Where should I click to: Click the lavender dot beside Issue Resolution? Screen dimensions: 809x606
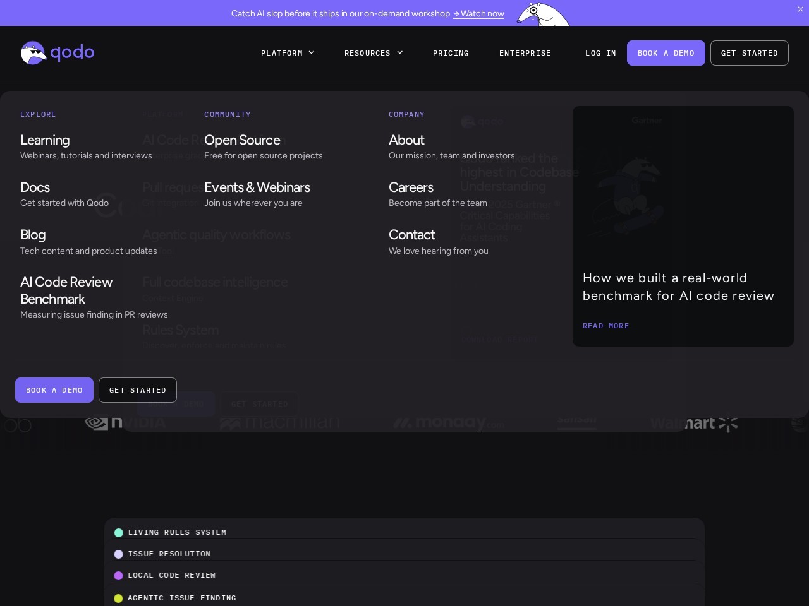tap(118, 554)
